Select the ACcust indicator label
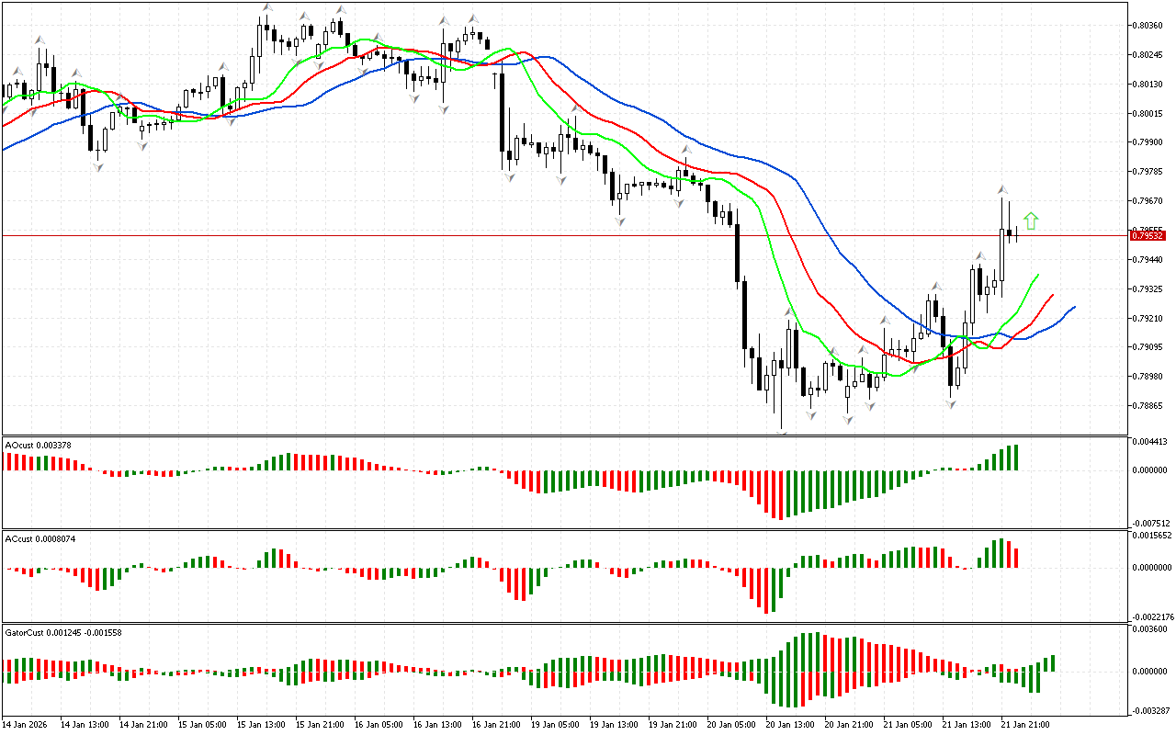Screen dimensions: 1176x735 click(x=38, y=539)
